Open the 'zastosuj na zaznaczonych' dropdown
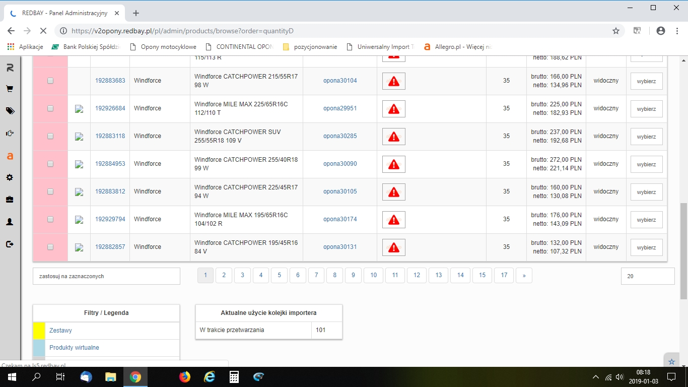 106,276
